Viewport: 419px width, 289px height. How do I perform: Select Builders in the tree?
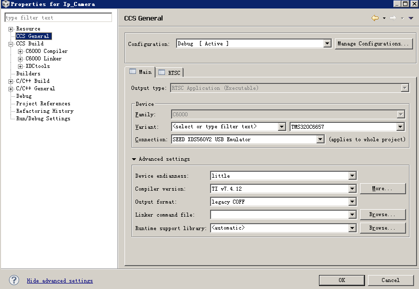[28, 73]
